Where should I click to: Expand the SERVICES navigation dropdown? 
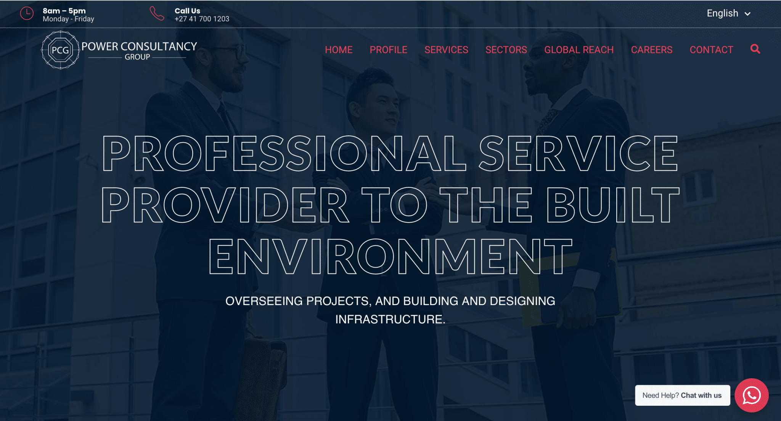click(446, 50)
